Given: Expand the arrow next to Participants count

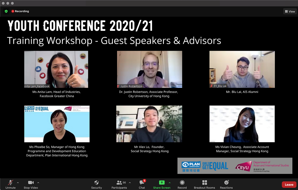Looking at the screenshot, I should click(130, 183).
